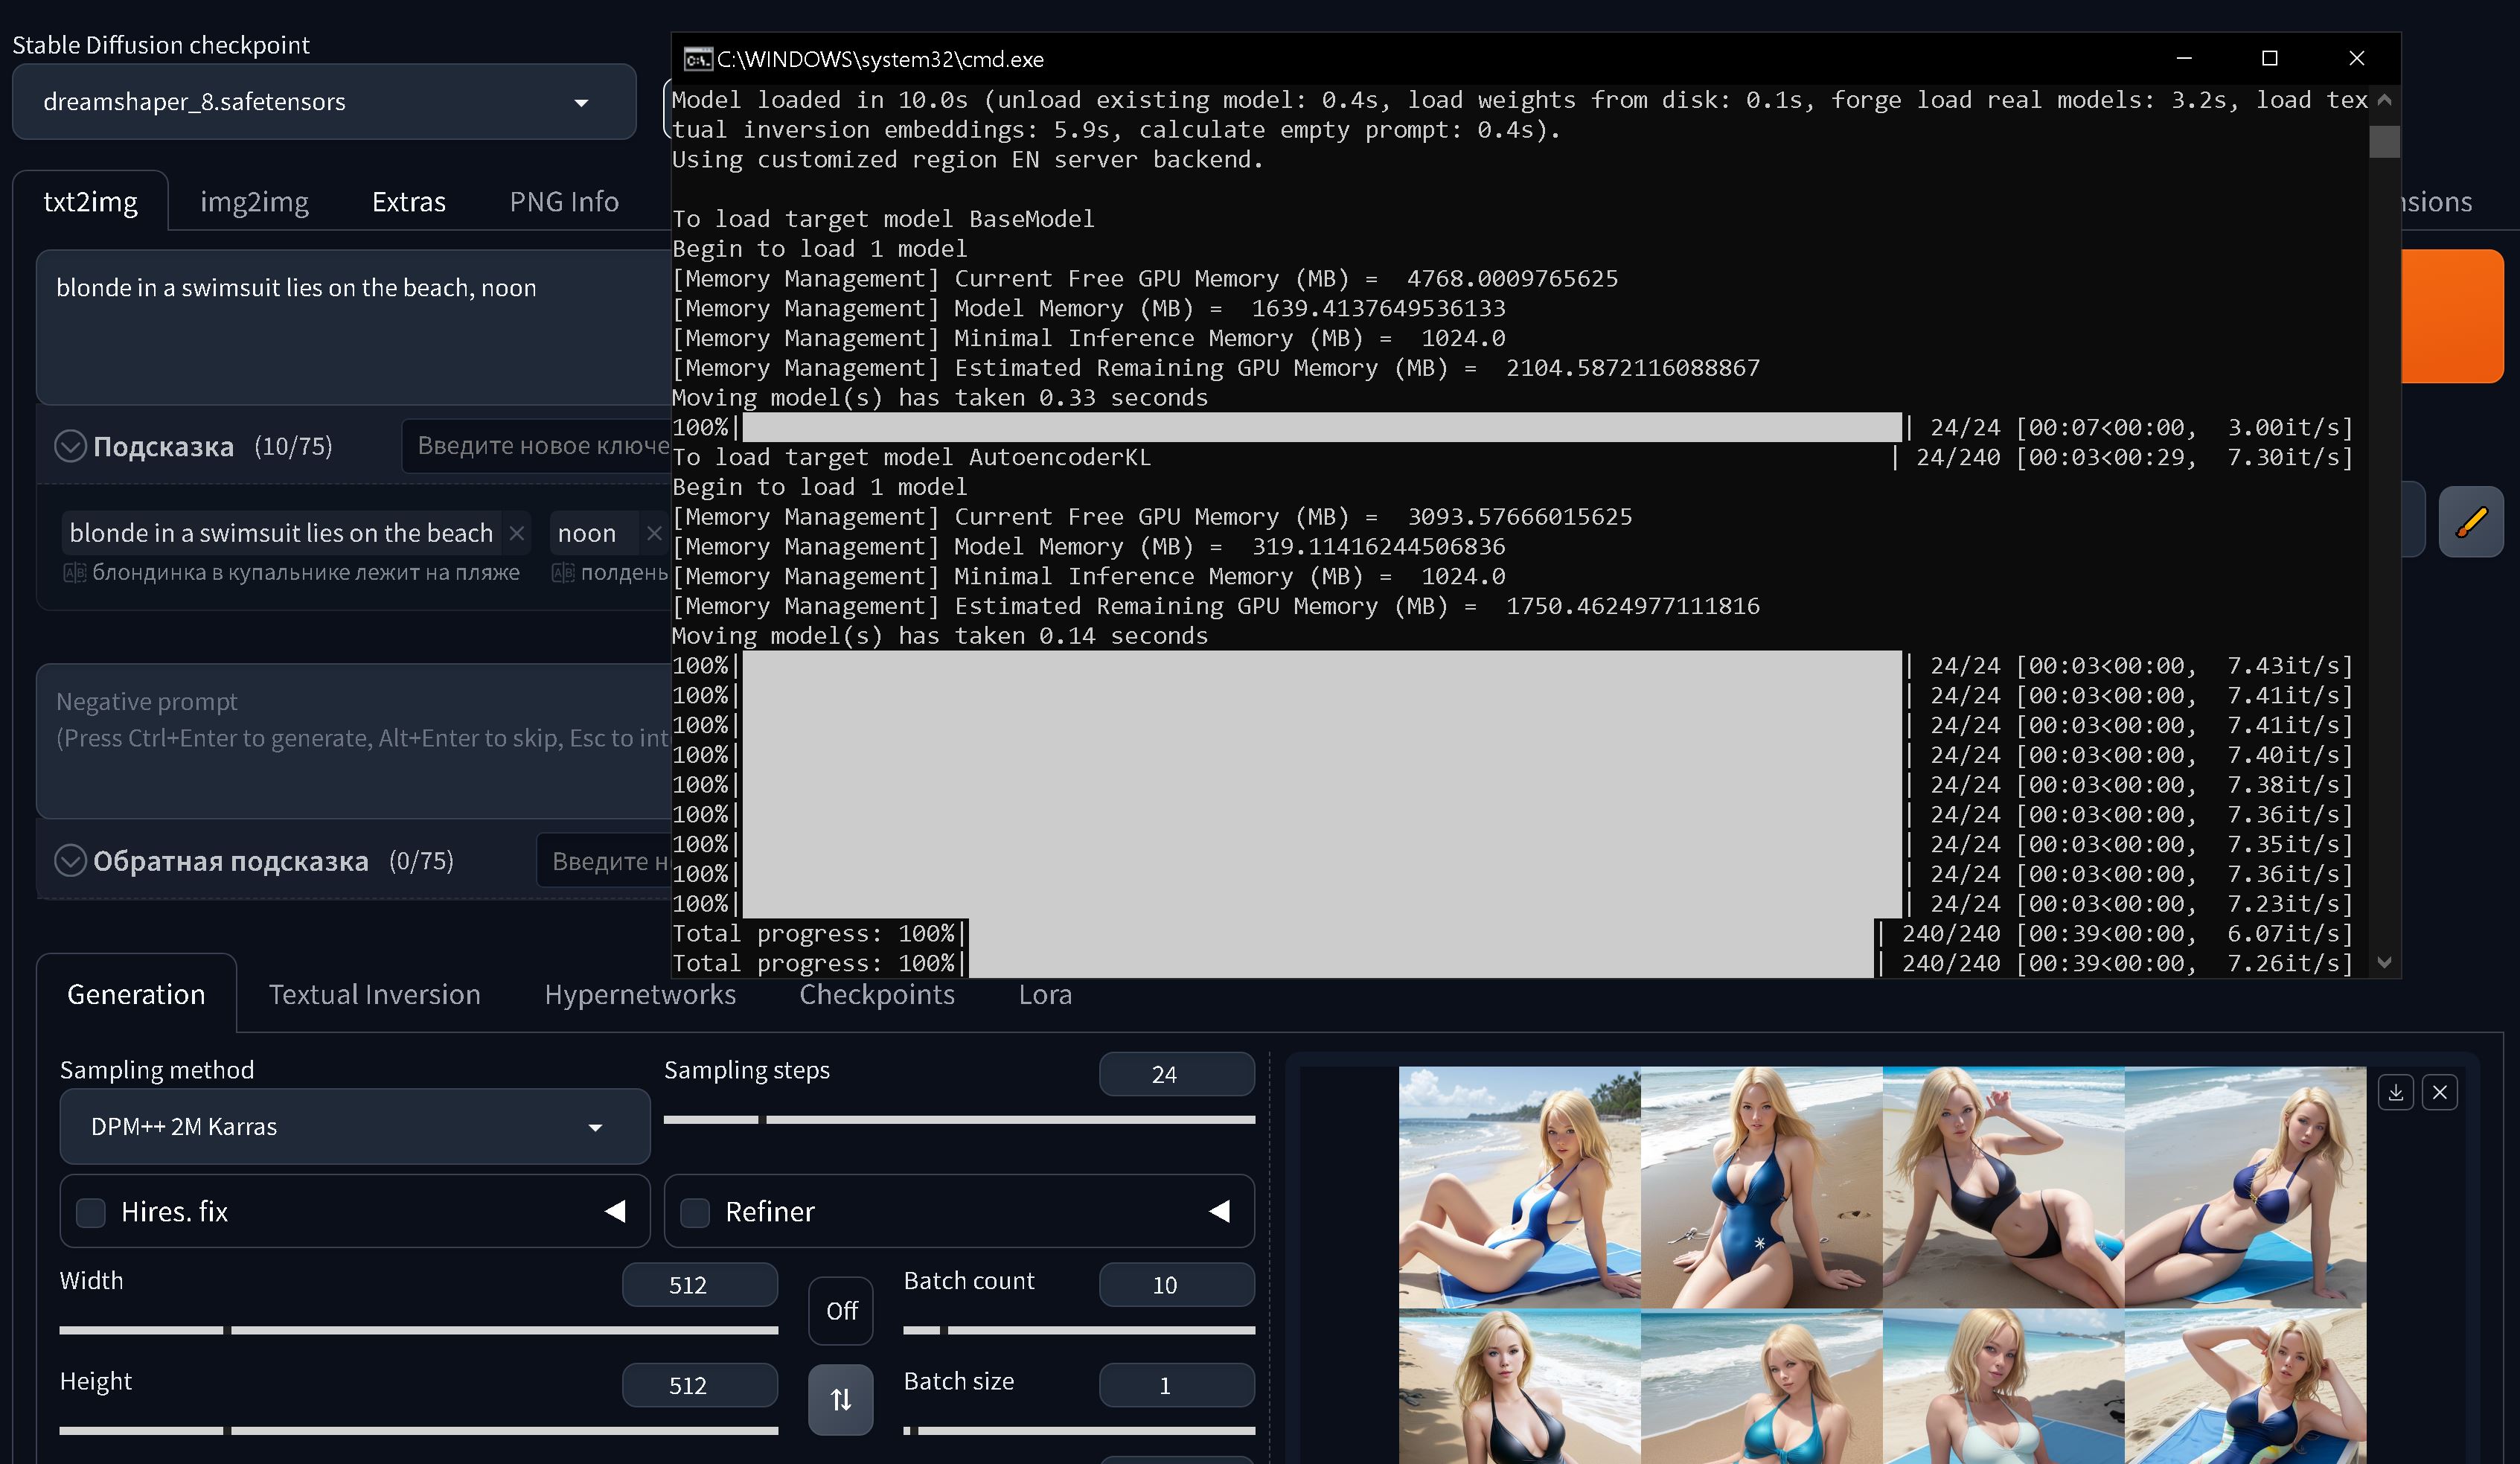
Task: Enable the Hires. fix checkbox
Action: click(91, 1212)
